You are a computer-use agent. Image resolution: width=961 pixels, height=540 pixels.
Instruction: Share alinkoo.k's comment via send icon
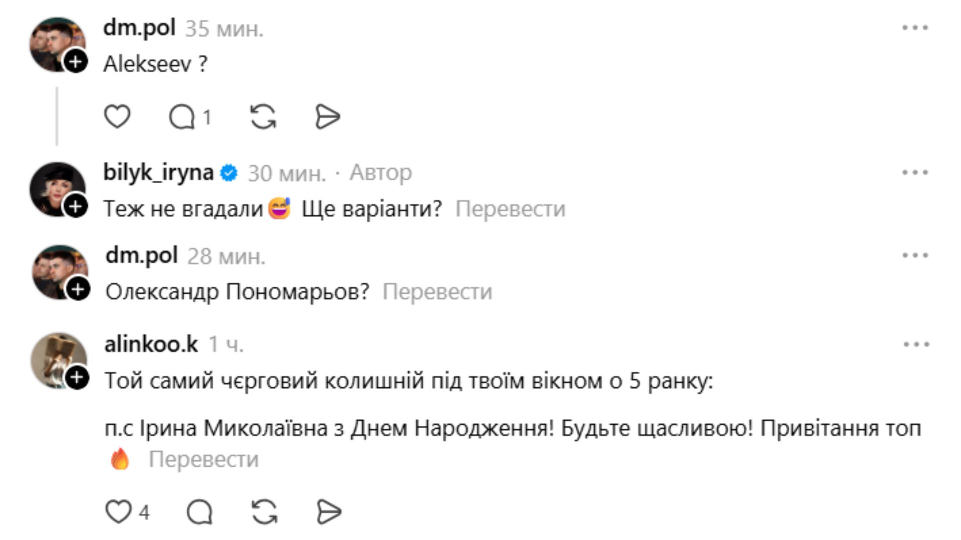coord(329,512)
